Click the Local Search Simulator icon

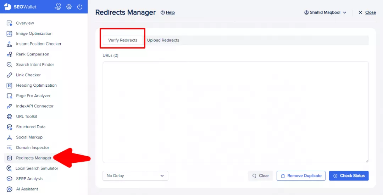[9, 168]
